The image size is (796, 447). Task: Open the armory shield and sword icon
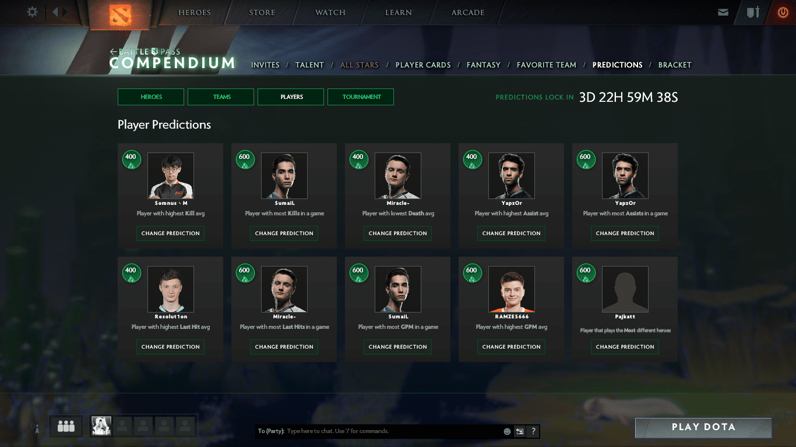(x=753, y=12)
